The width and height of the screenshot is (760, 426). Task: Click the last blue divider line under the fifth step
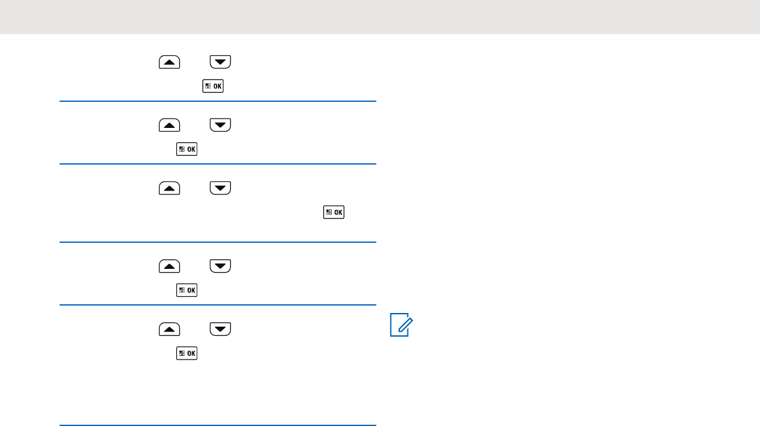[x=218, y=425]
